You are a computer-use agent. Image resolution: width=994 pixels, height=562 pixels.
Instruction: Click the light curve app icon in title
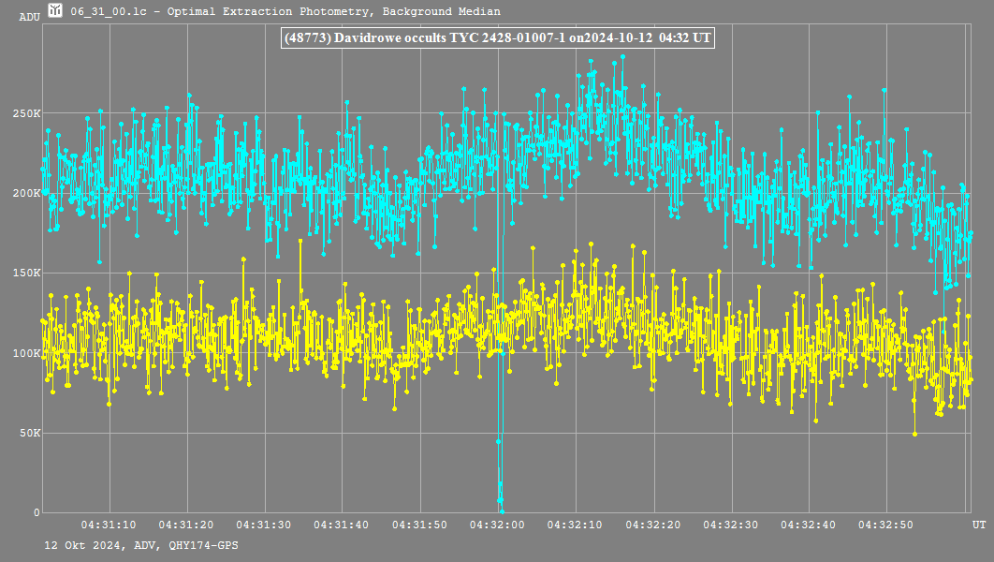click(x=56, y=11)
